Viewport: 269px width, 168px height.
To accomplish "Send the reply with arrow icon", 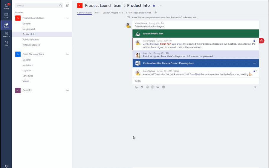I will [255, 87].
